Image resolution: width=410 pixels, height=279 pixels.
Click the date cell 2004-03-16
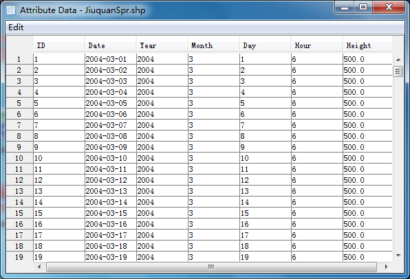111,224
